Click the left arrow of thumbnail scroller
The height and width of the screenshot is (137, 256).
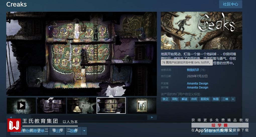coord(11,117)
